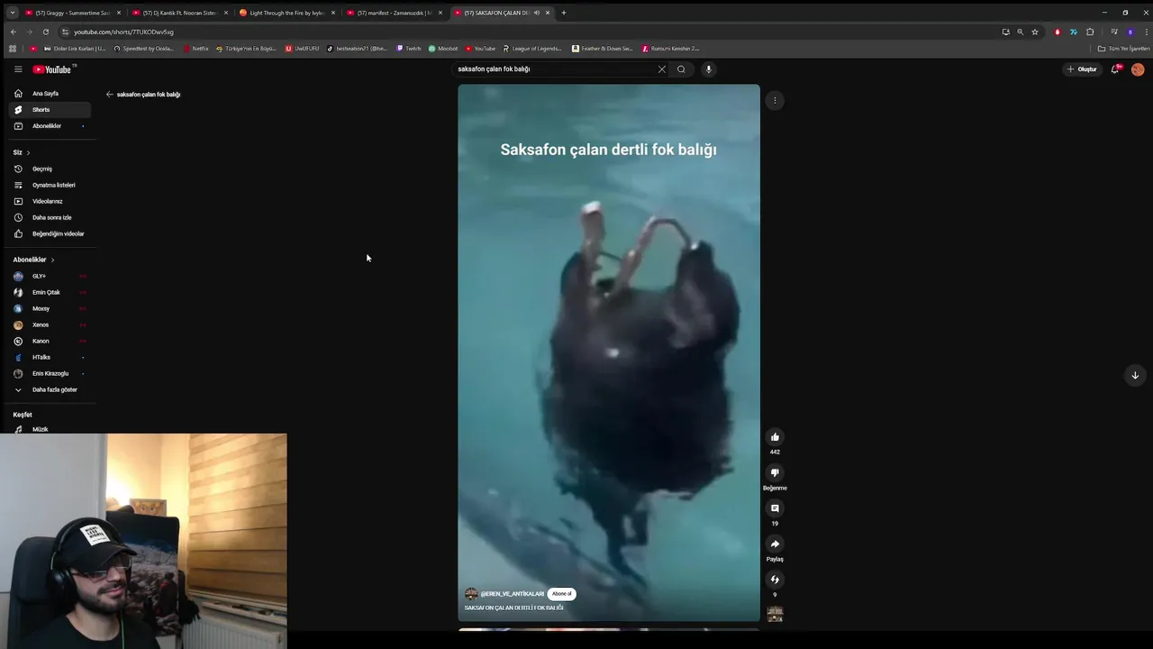Bookmark this page with the star icon
Screen dimensions: 1153x649
pos(1035,32)
